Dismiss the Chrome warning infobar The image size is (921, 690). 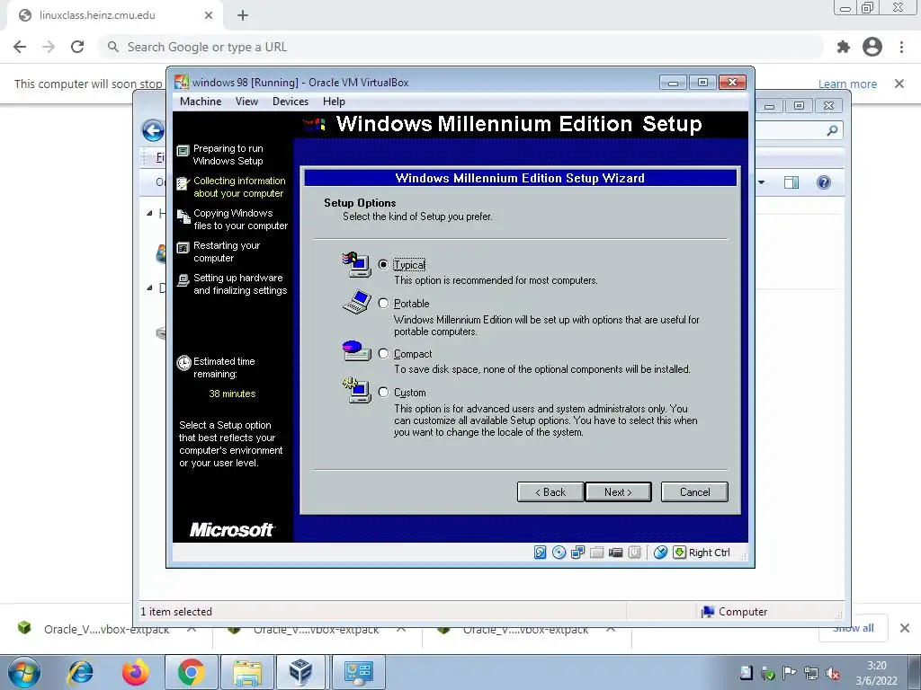899,84
